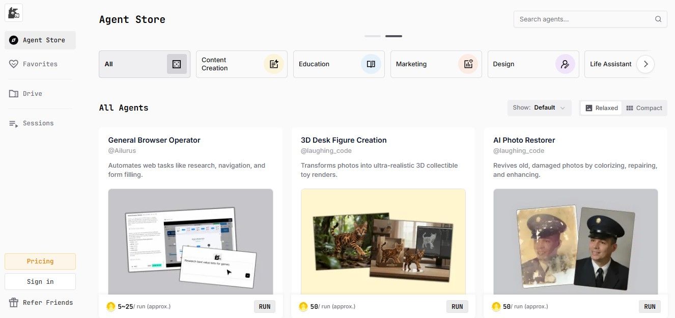Click 'Automates web tasks like research' description
675x318 pixels.
[187, 170]
